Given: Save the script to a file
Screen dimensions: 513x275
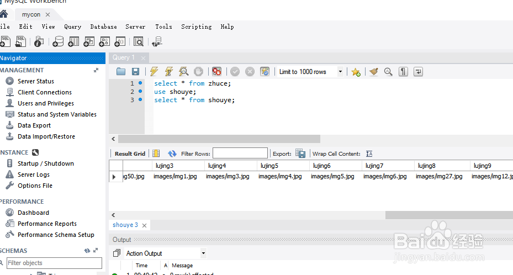Looking at the screenshot, I should click(135, 71).
